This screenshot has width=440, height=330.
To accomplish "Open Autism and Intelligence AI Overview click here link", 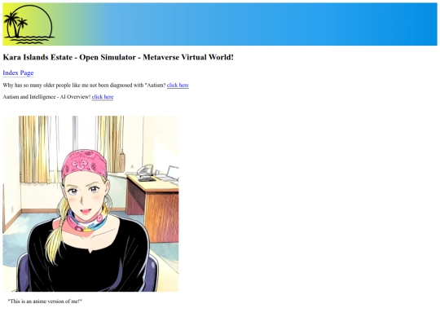I will [x=103, y=97].
